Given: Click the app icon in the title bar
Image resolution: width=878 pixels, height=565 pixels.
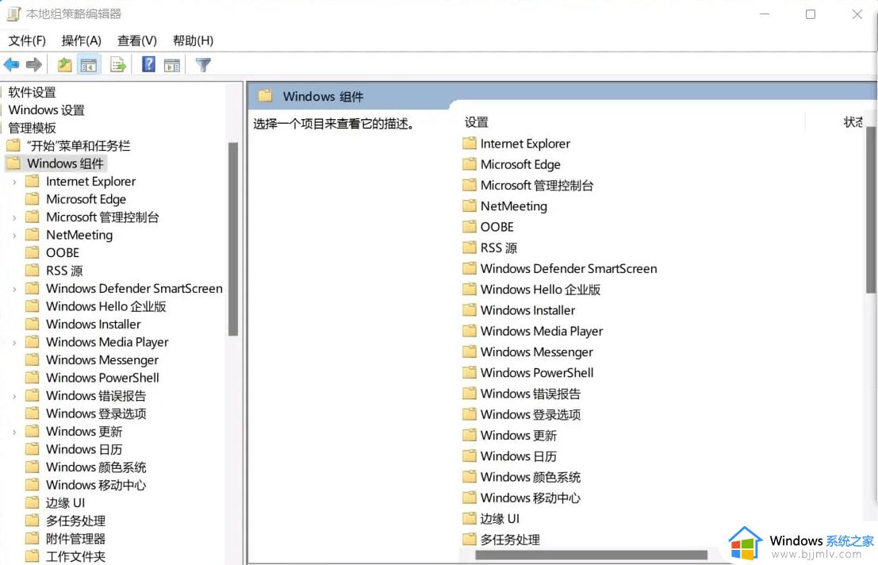Looking at the screenshot, I should (x=13, y=13).
